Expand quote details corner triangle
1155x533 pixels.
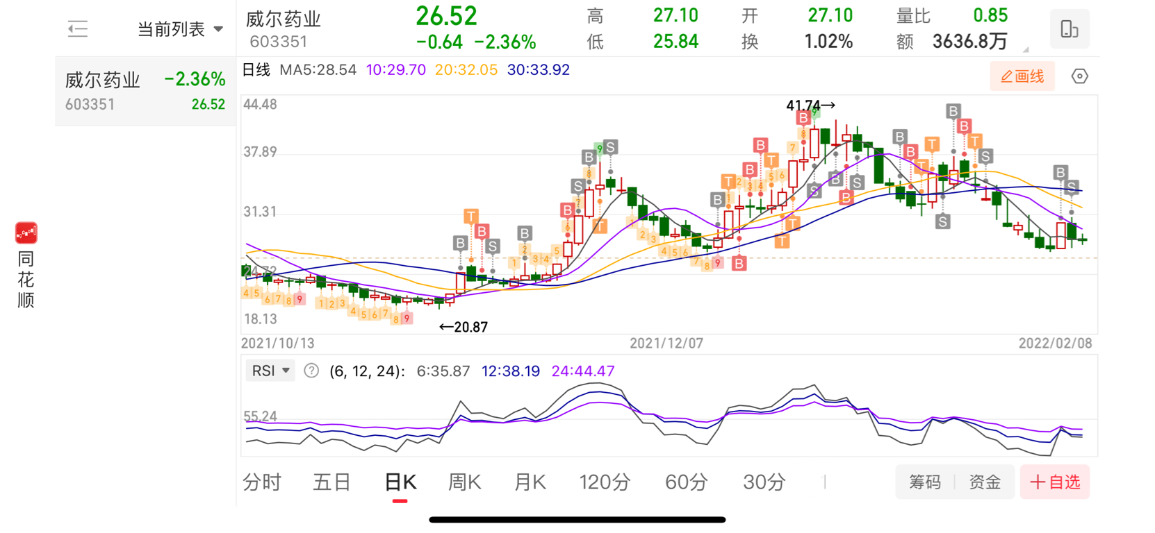pos(1025,49)
